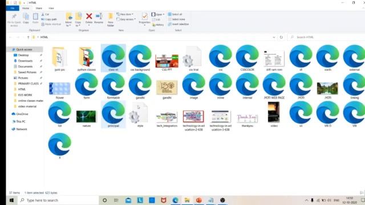Screen dimensions: 365x205
Task: Open OneDrive in navigation pane
Action: pos(22,114)
